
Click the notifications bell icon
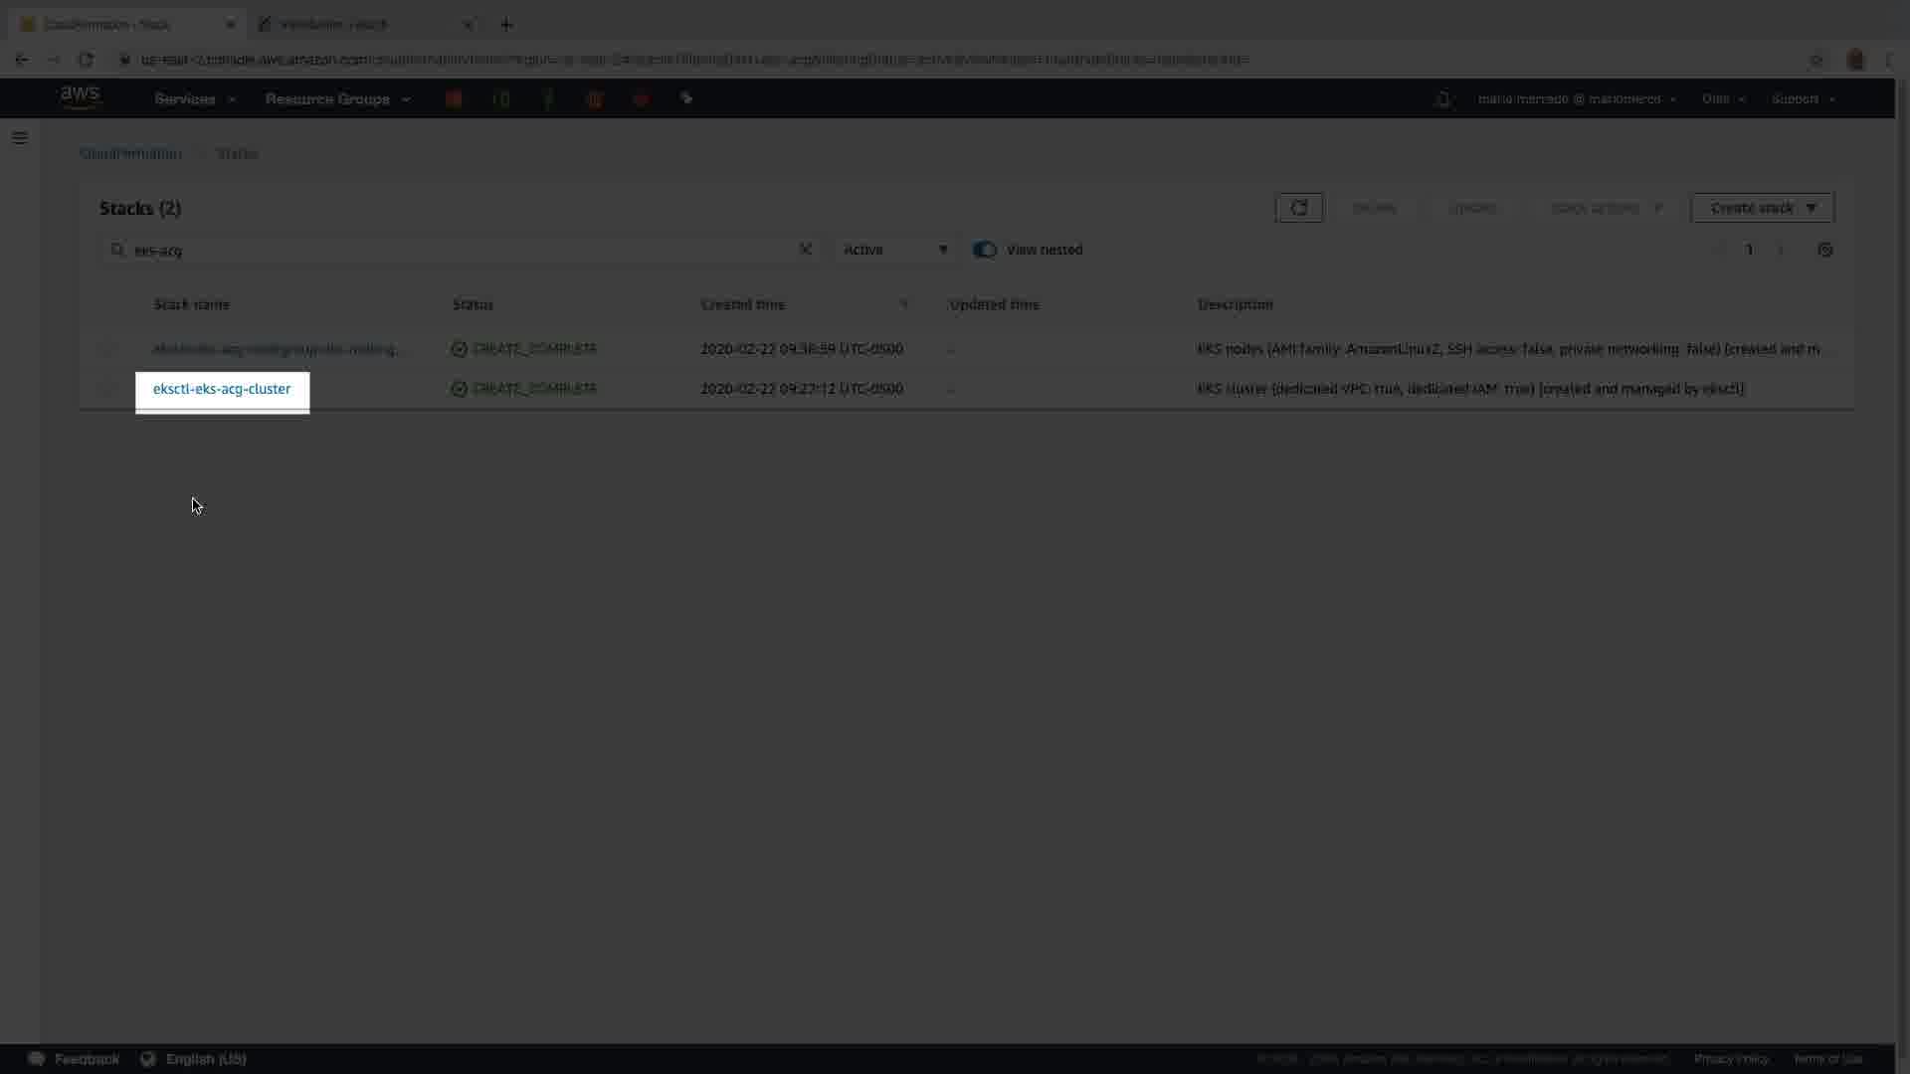[x=1443, y=99]
